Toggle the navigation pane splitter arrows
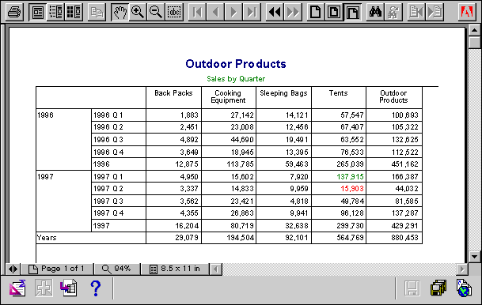The height and width of the screenshot is (305, 482). (x=13, y=269)
